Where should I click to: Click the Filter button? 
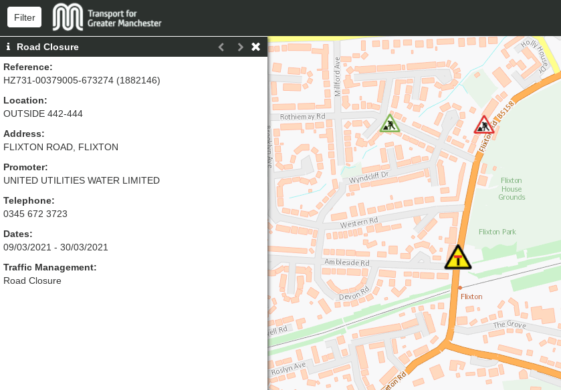tap(24, 17)
